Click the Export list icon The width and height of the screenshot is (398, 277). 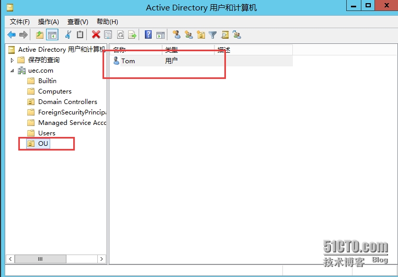(132, 34)
